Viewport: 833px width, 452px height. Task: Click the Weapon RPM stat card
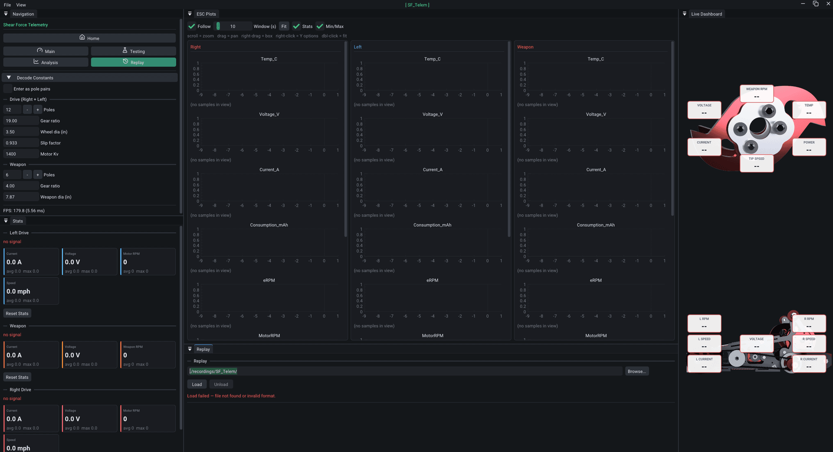pos(148,355)
